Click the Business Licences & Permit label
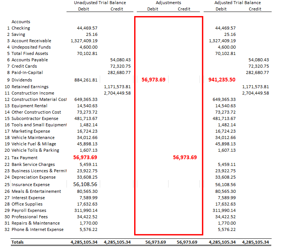Screen dimensions: 281x247 (39, 171)
